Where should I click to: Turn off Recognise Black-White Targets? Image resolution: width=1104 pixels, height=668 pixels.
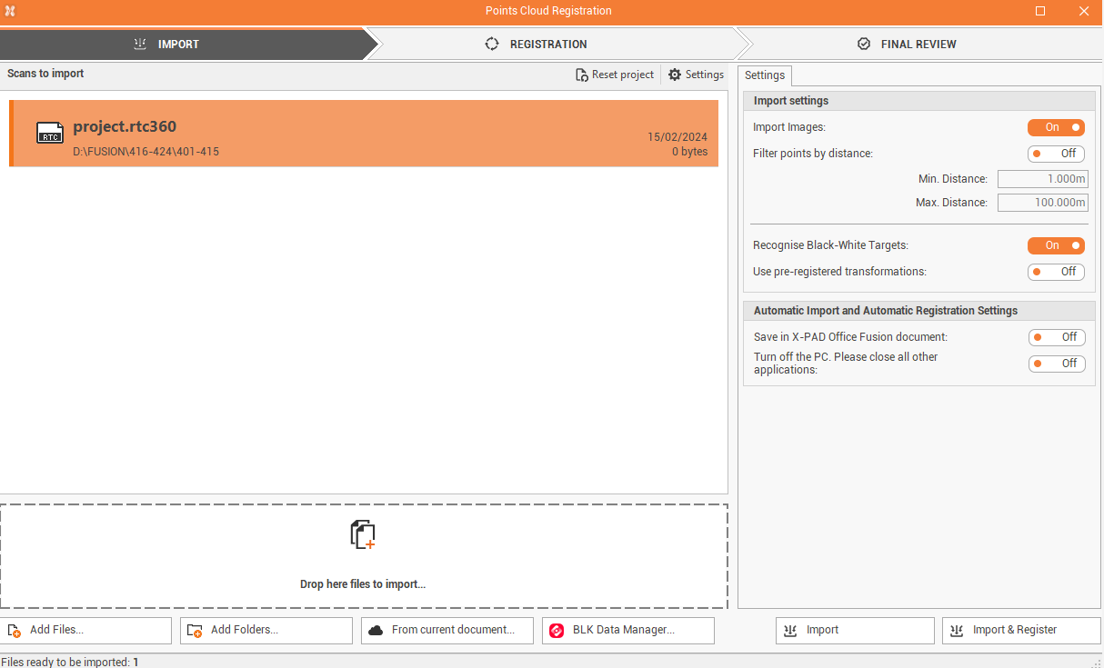click(1056, 245)
